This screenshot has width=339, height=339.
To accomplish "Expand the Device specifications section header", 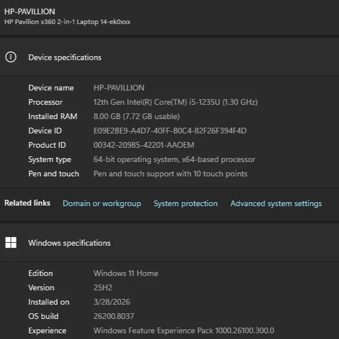I will point(169,57).
